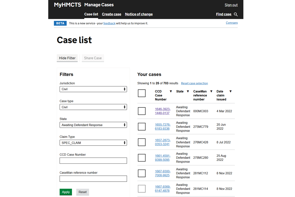Image resolution: width=295 pixels, height=197 pixels.
Task: Sort cases by State column arrow
Action: 188,91
